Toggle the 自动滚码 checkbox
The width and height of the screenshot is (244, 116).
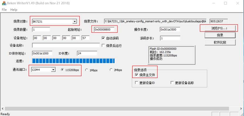pos(103,38)
